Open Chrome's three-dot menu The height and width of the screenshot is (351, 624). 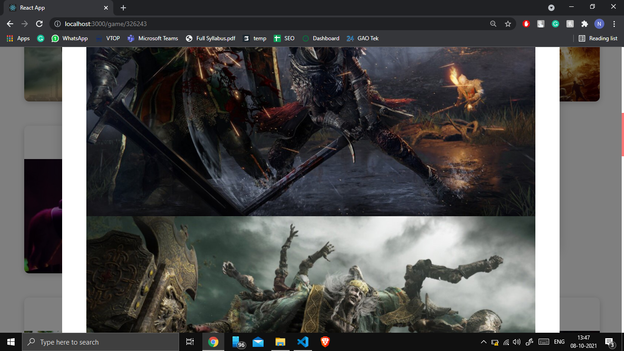[x=614, y=24]
